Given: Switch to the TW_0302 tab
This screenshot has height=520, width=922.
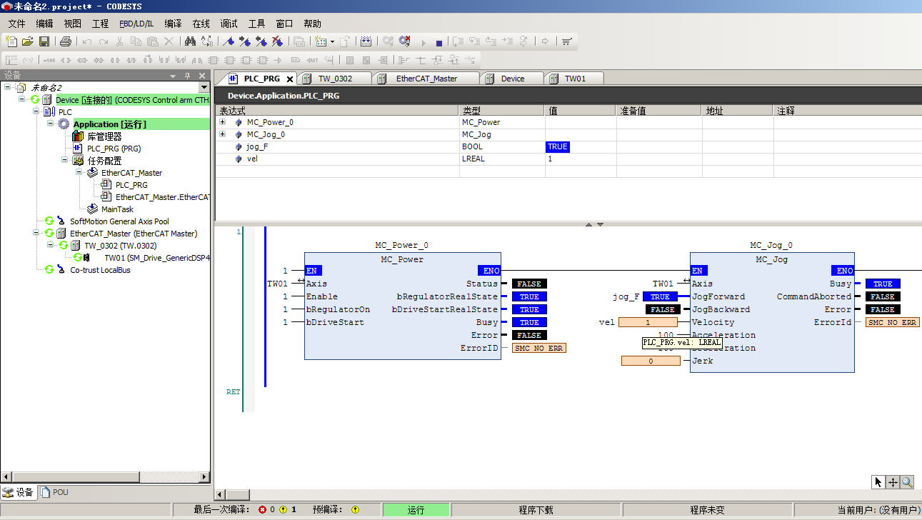Looking at the screenshot, I should click(334, 79).
